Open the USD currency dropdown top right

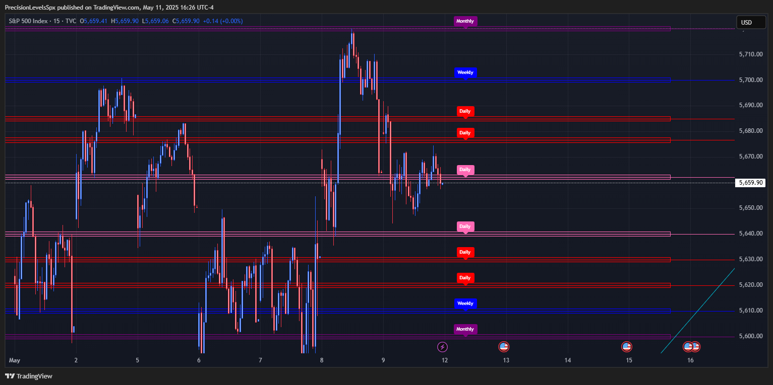[x=750, y=22]
